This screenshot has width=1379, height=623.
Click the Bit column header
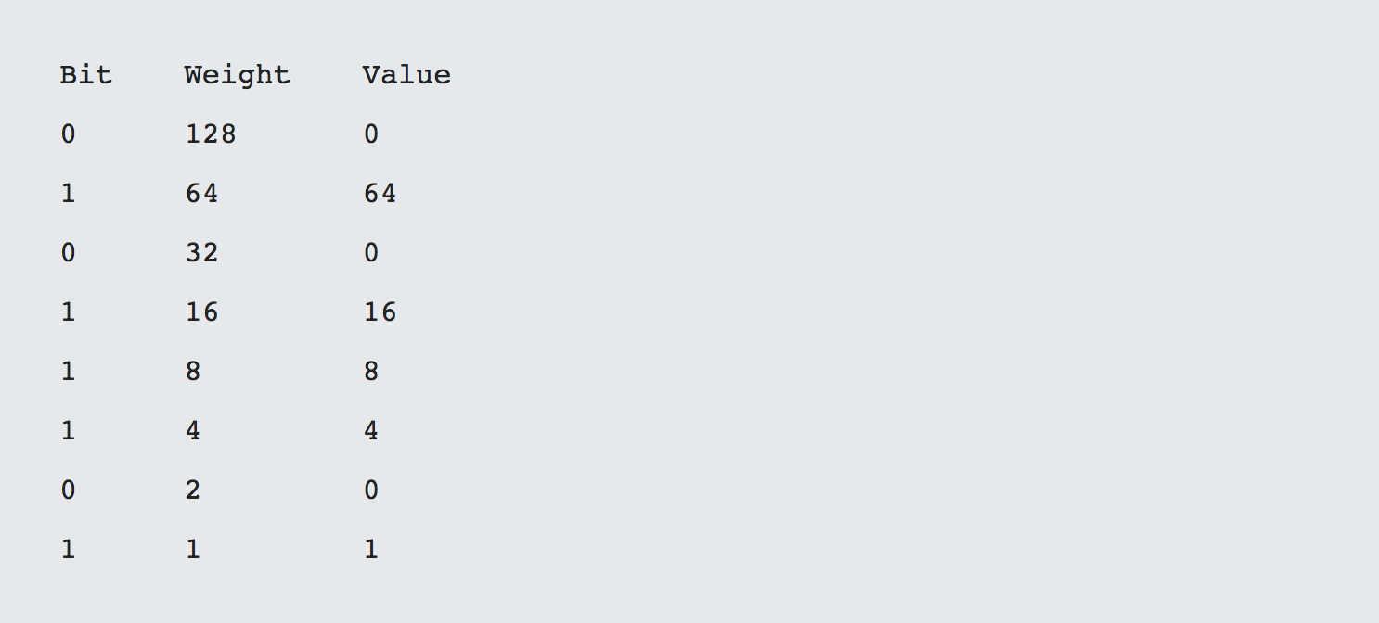point(85,75)
